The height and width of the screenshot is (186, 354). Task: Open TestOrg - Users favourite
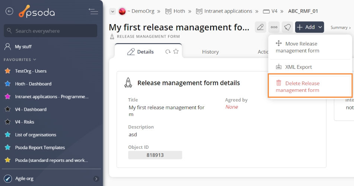coord(31,71)
